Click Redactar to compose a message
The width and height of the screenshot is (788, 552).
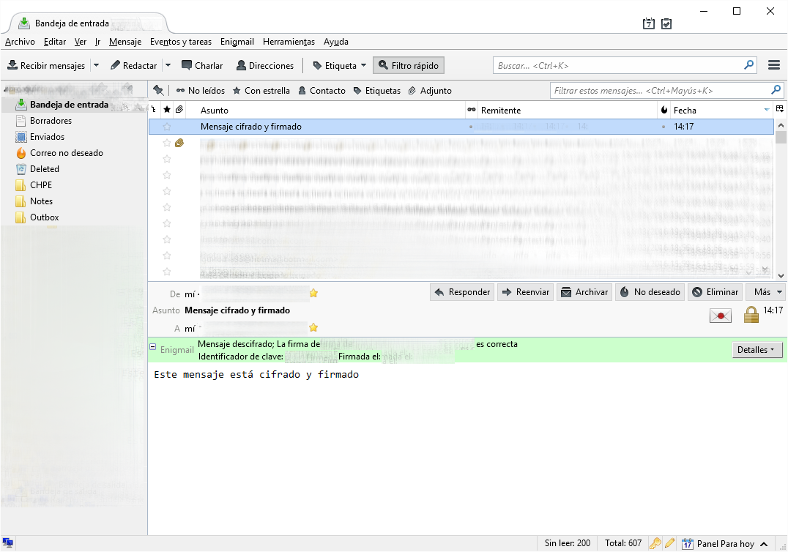click(x=134, y=66)
